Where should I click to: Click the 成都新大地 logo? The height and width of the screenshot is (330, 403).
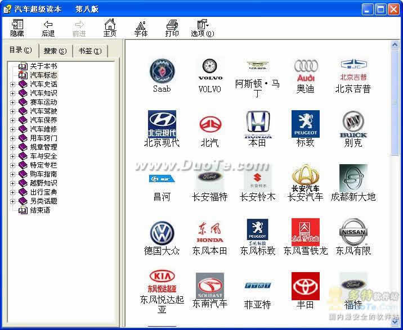pyautogui.click(x=353, y=178)
